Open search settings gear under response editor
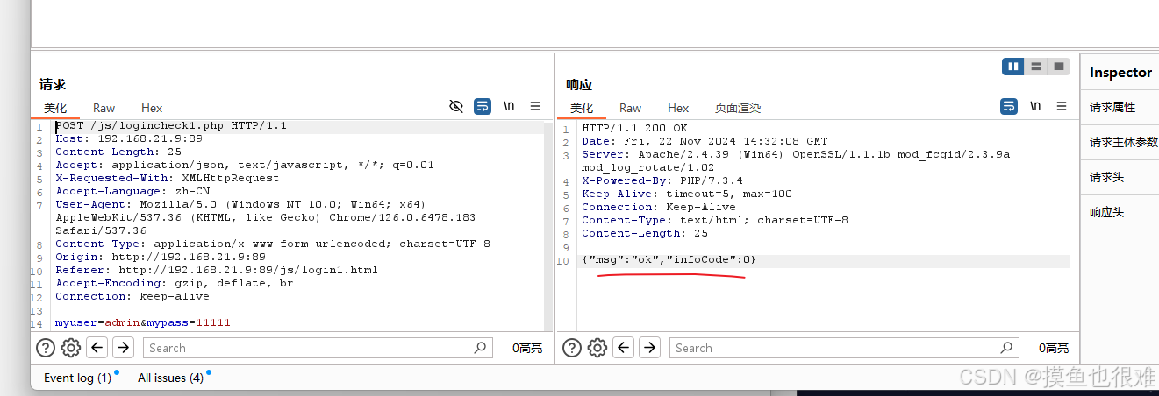Image resolution: width=1159 pixels, height=396 pixels. click(597, 348)
